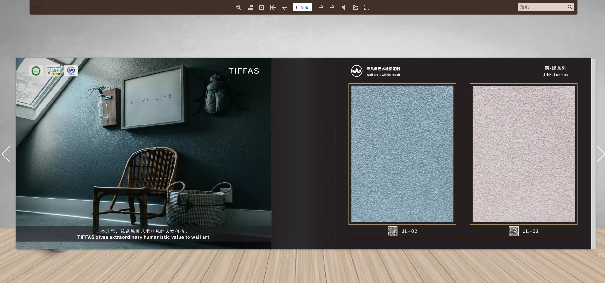
Task: Click the publisher logo in toolbar
Action: [36, 7]
